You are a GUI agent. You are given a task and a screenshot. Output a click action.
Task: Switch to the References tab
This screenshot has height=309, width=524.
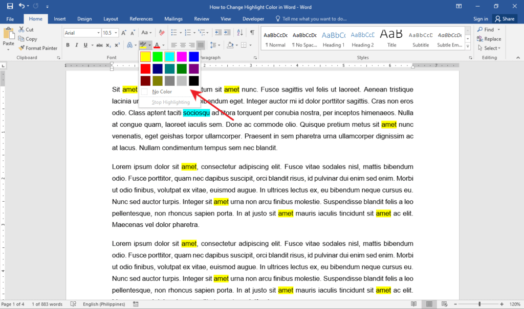click(x=141, y=19)
